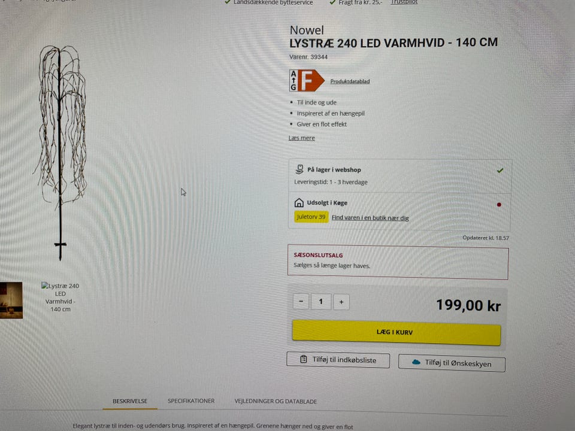The height and width of the screenshot is (431, 575).
Task: Click the energy label F icon
Action: coord(307,81)
